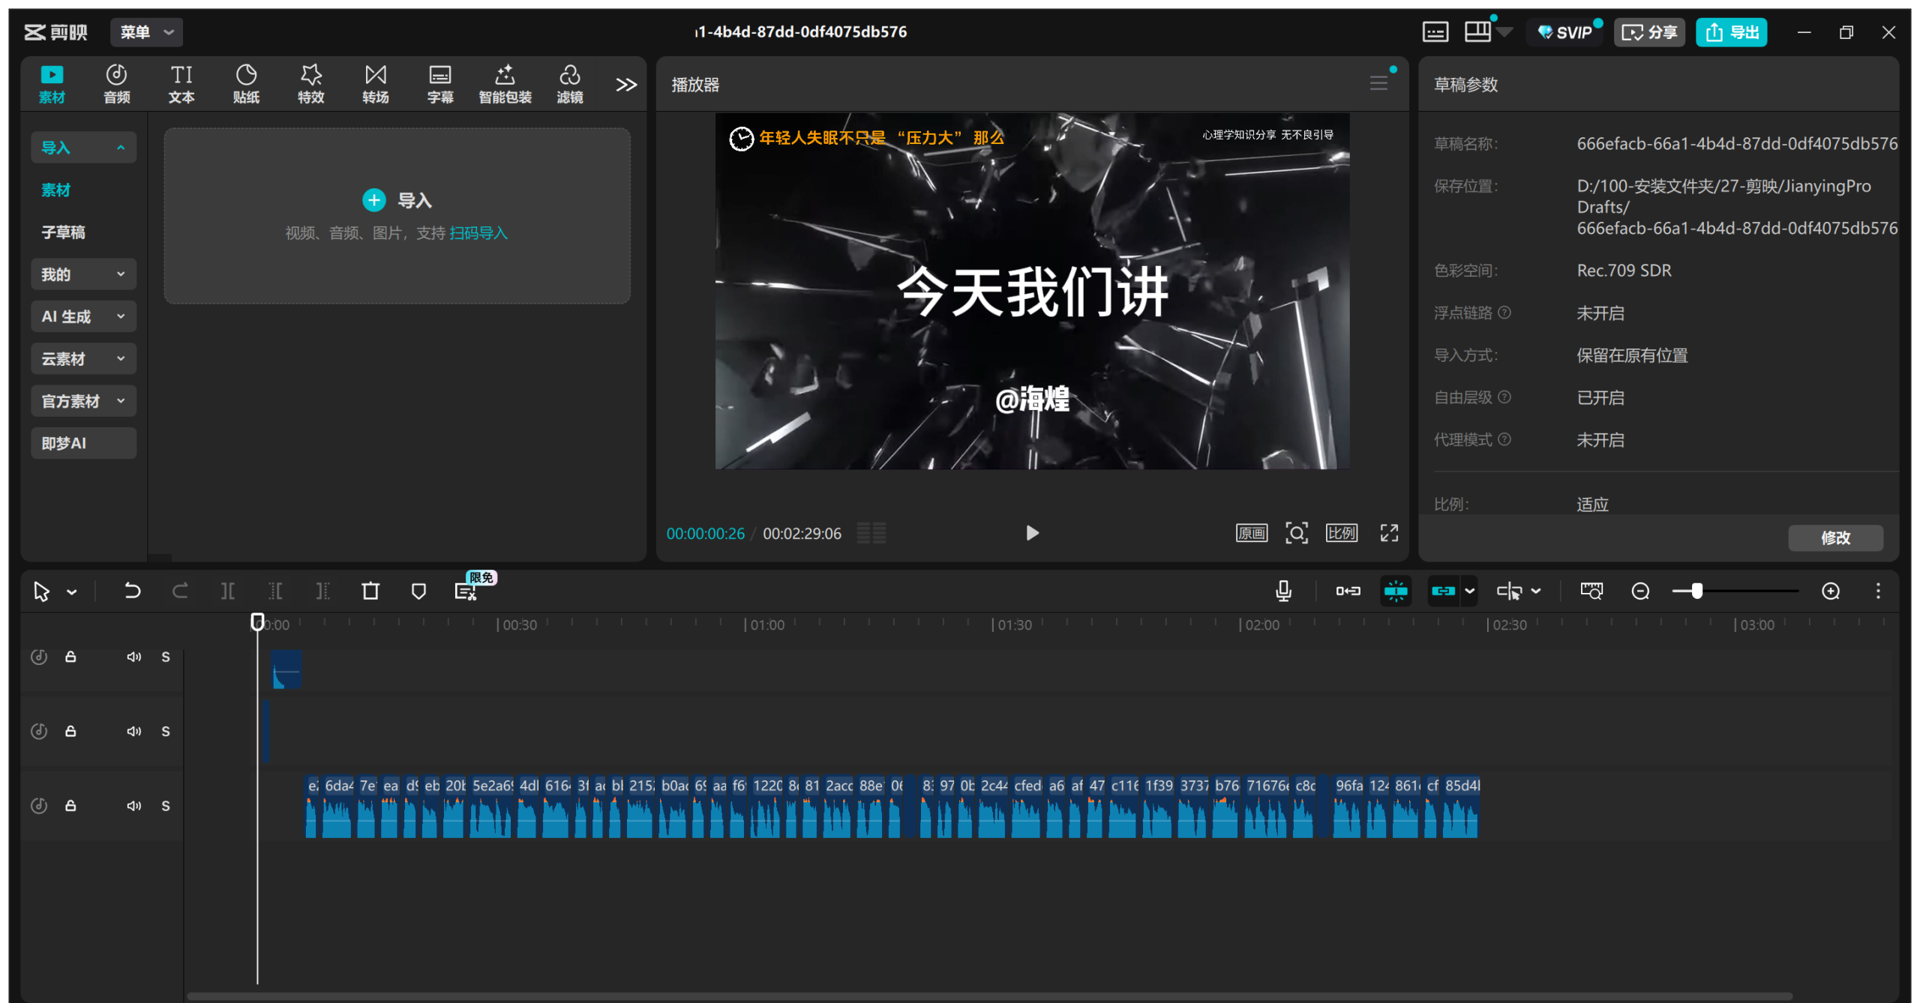This screenshot has height=1003, width=1920.
Task: Select the split (分割) tool icon
Action: pos(226,591)
